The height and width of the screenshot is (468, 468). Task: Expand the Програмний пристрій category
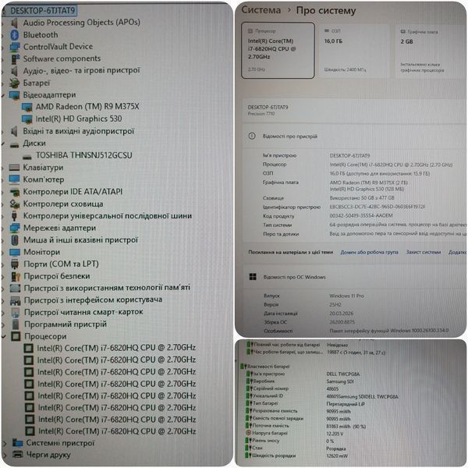click(x=3, y=325)
